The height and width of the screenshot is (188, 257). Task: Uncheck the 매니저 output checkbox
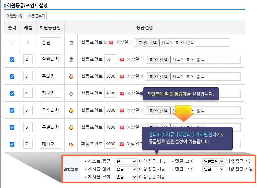(12, 144)
